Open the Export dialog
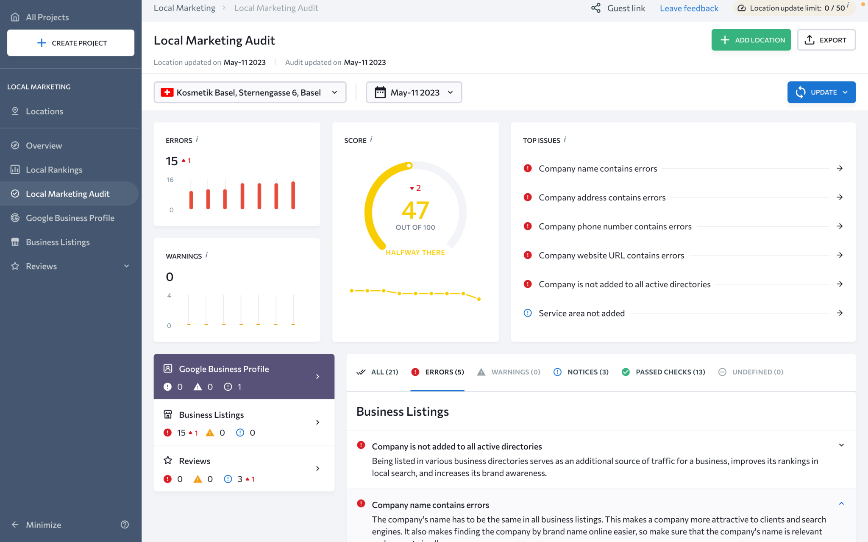 click(x=825, y=39)
